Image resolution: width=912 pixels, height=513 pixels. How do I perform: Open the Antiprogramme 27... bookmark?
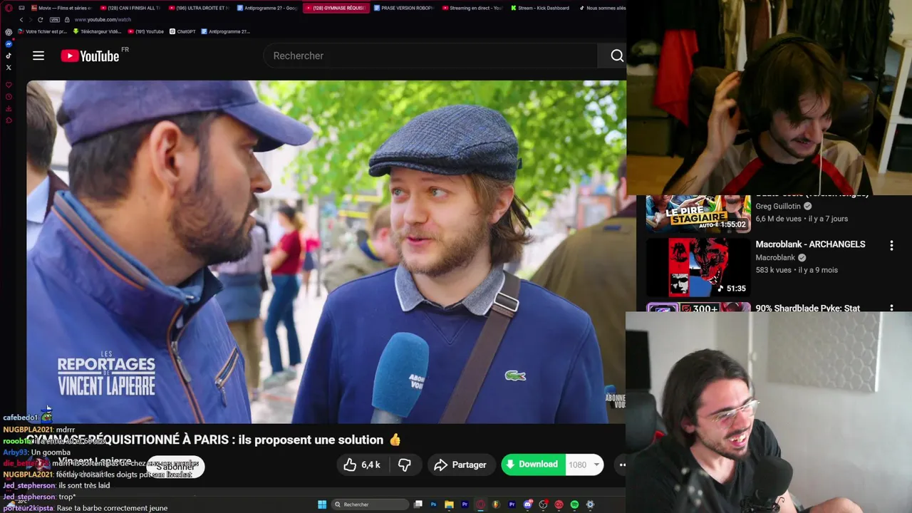(225, 31)
